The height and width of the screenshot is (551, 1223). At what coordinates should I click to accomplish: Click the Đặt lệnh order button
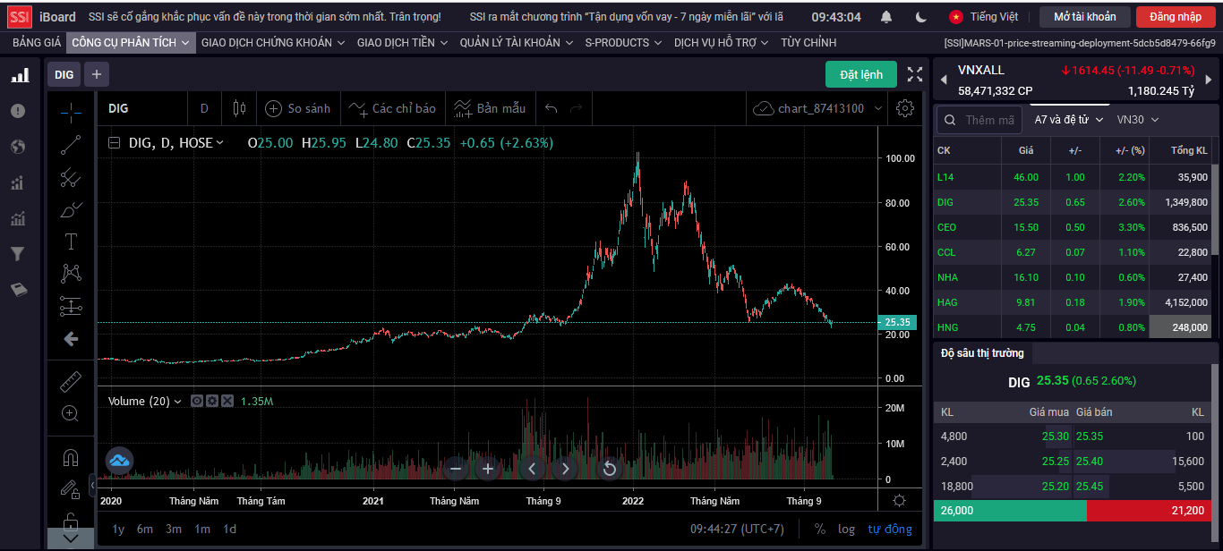click(x=861, y=75)
